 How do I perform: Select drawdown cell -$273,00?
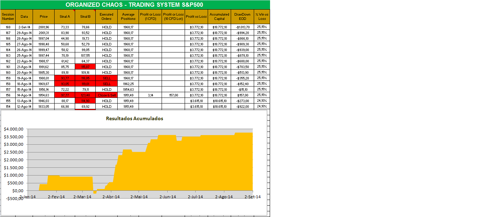242,101
